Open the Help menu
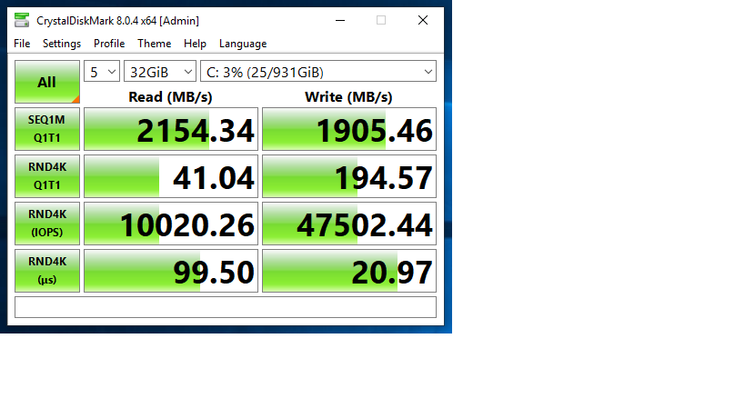The width and height of the screenshot is (745, 418). tap(195, 44)
